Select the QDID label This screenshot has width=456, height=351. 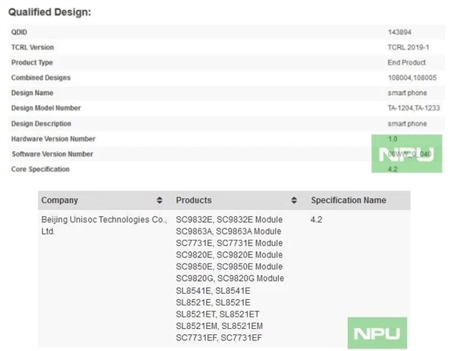19,32
